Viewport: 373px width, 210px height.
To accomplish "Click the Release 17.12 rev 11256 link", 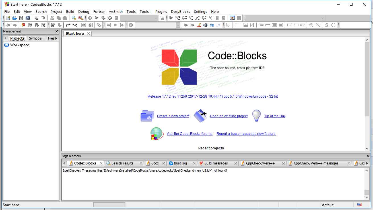I will 213,96.
